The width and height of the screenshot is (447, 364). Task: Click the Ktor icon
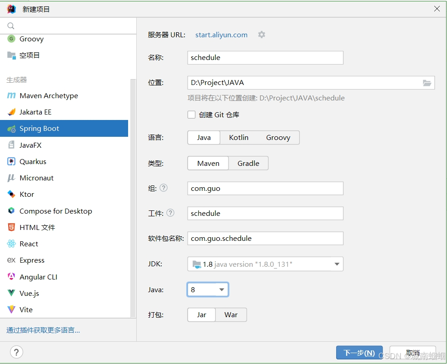point(11,194)
